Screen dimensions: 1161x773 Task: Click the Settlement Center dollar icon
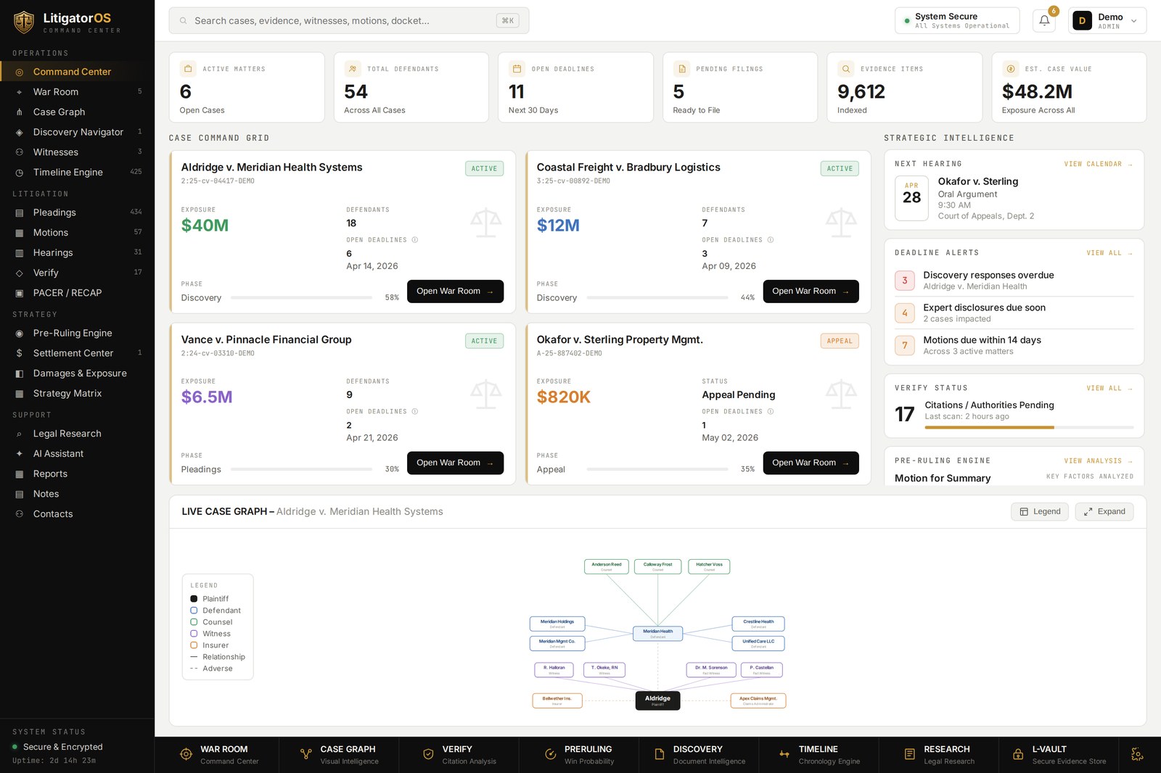[x=20, y=353]
